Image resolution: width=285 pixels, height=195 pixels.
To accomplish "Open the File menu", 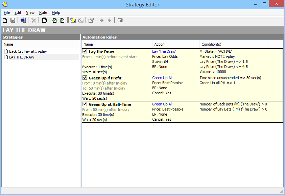I will tap(7, 13).
